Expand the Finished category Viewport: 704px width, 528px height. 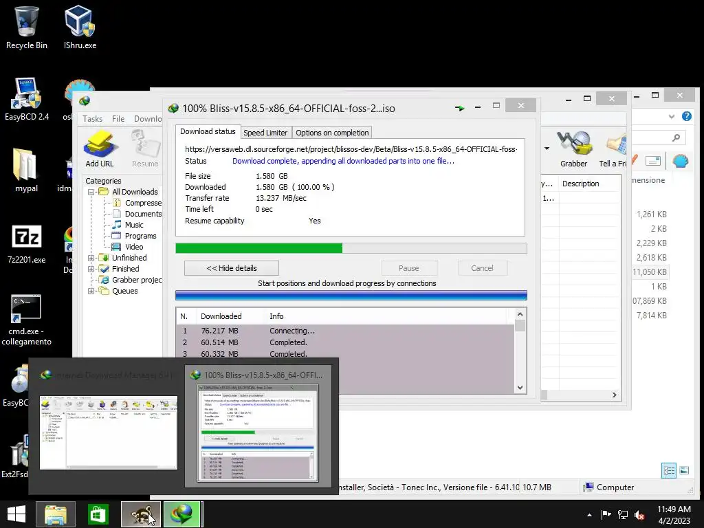click(x=91, y=269)
